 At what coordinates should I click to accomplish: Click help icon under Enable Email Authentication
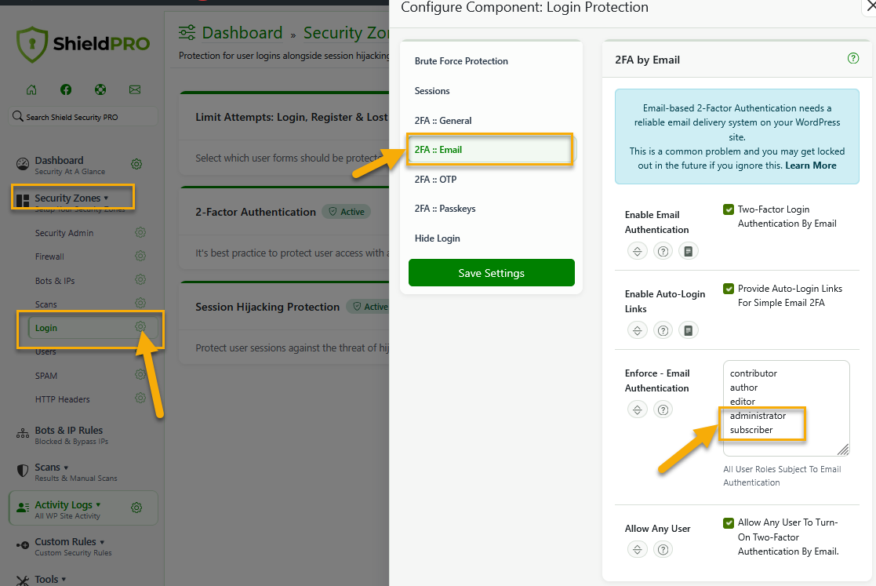[663, 251]
